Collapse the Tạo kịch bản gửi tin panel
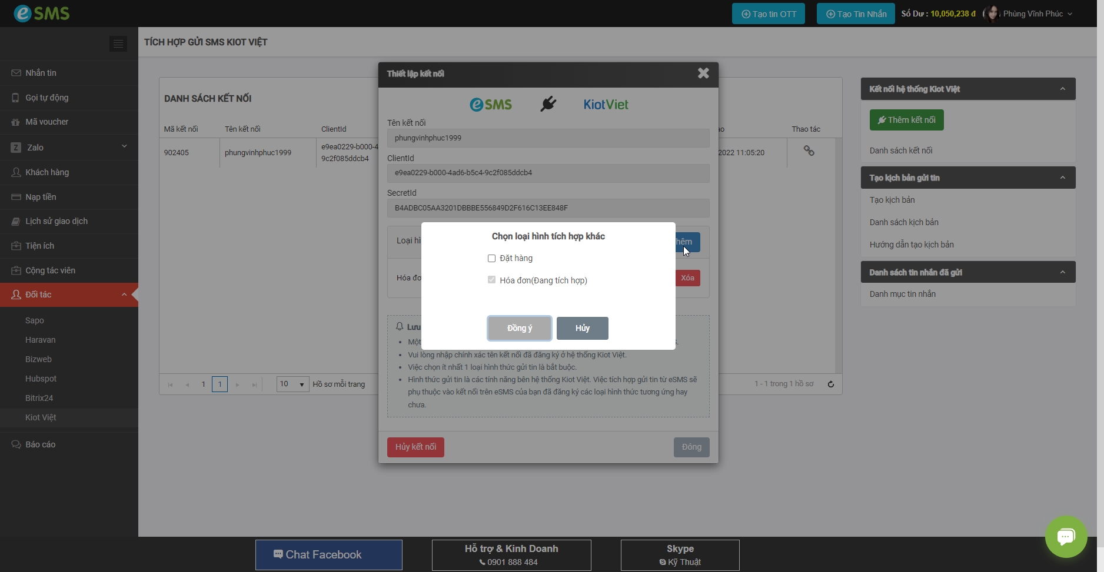This screenshot has width=1104, height=572. 1062,178
